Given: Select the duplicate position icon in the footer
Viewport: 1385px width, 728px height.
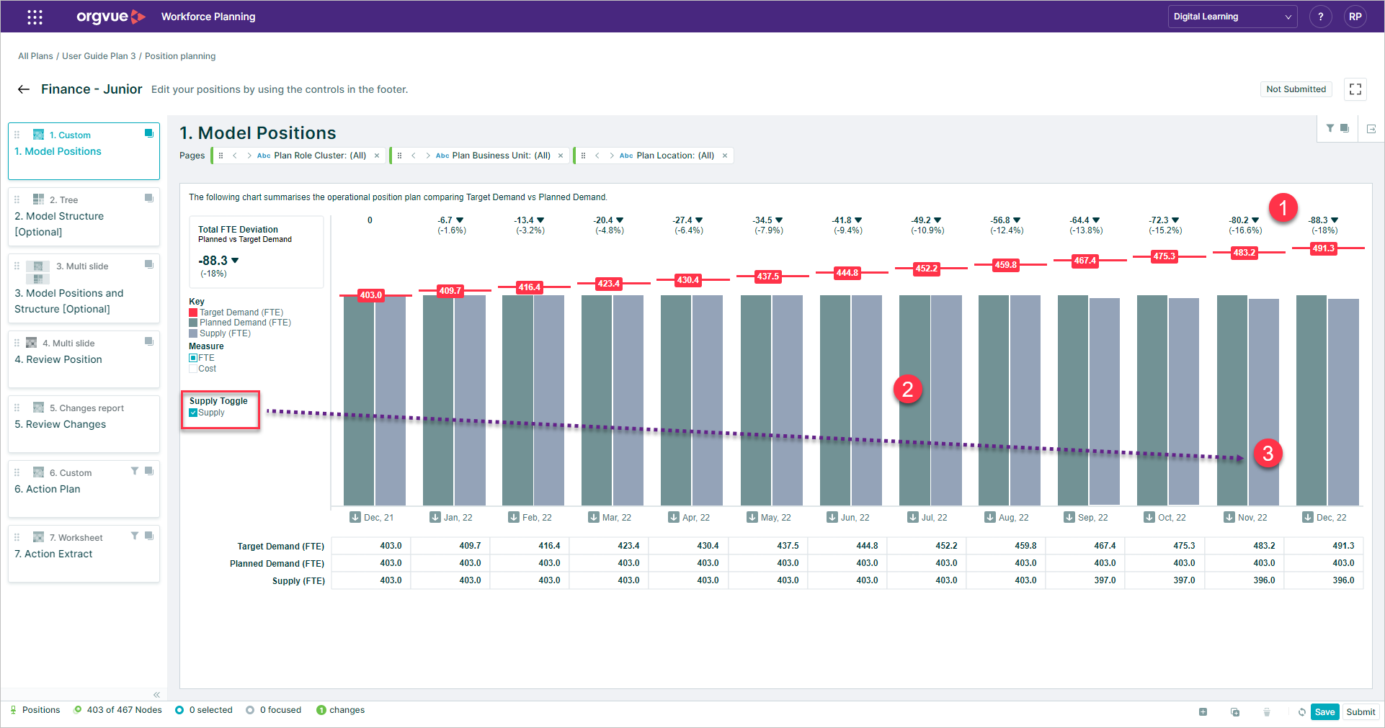Looking at the screenshot, I should click(x=1235, y=711).
